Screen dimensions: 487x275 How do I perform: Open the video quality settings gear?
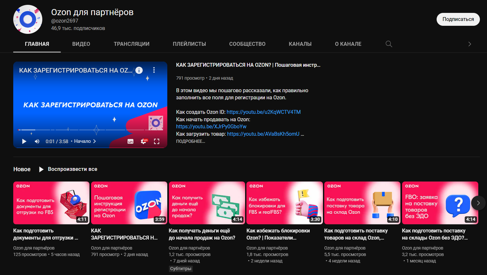[x=144, y=141]
